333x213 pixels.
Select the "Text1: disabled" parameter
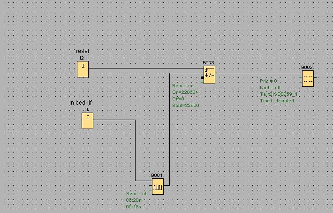(x=277, y=101)
